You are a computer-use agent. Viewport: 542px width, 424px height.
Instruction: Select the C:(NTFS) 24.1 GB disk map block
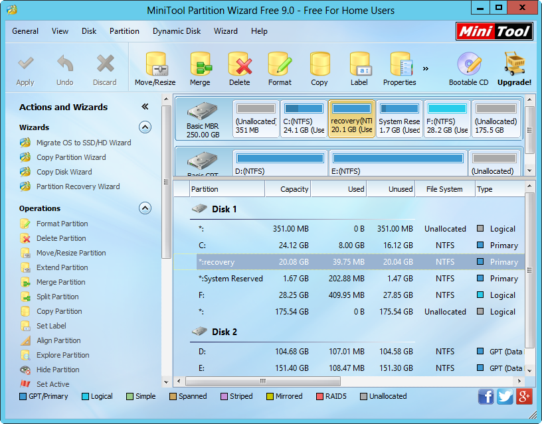pyautogui.click(x=304, y=119)
